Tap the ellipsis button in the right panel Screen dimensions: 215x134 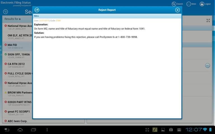[207, 65]
